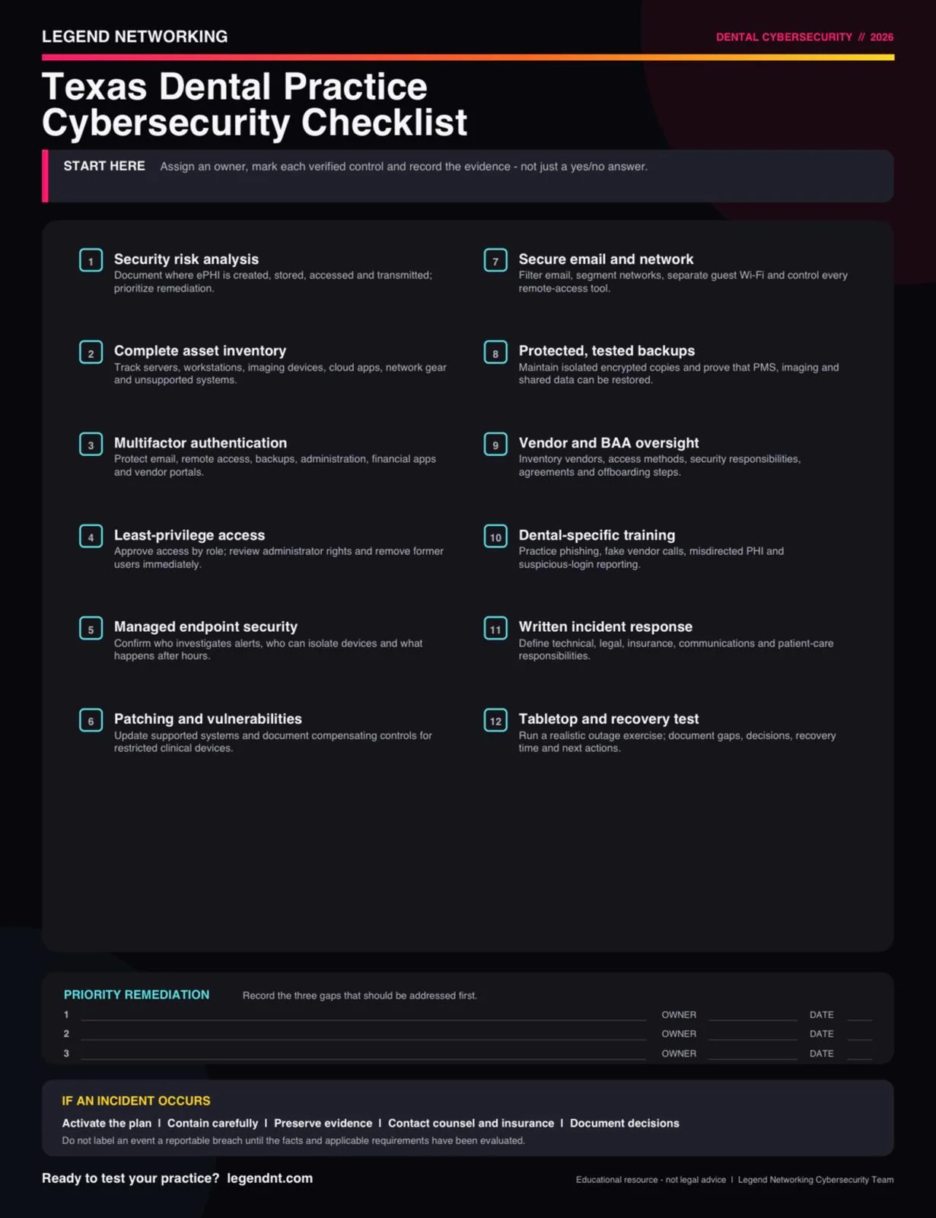Click the 'DENTAL CYBERSECURITY // 2026' label
Image resolution: width=936 pixels, height=1218 pixels.
click(x=804, y=37)
